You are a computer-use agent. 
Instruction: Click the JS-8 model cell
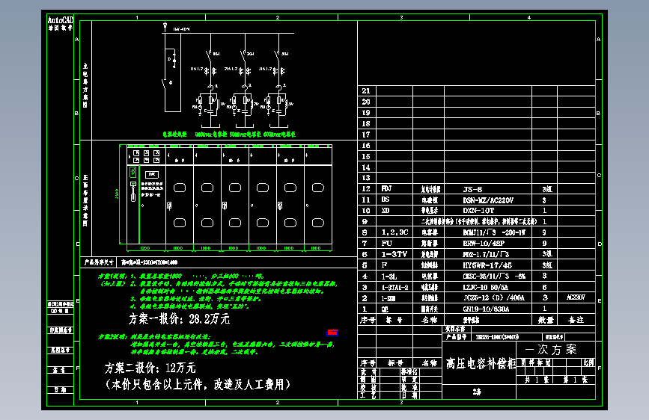472,189
